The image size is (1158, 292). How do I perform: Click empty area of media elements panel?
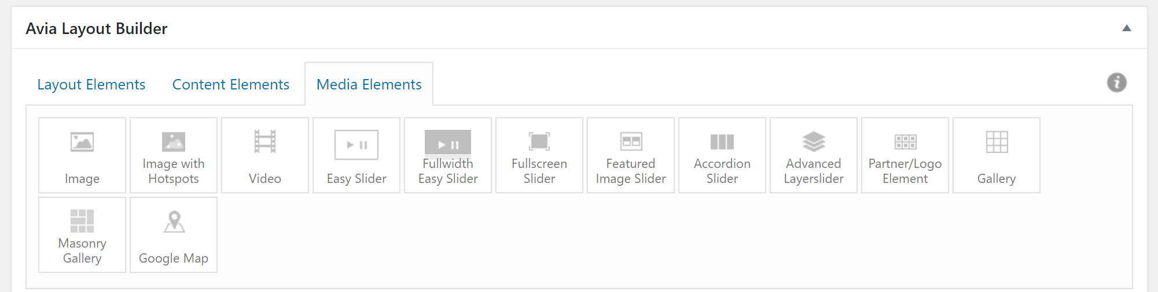click(x=637, y=242)
